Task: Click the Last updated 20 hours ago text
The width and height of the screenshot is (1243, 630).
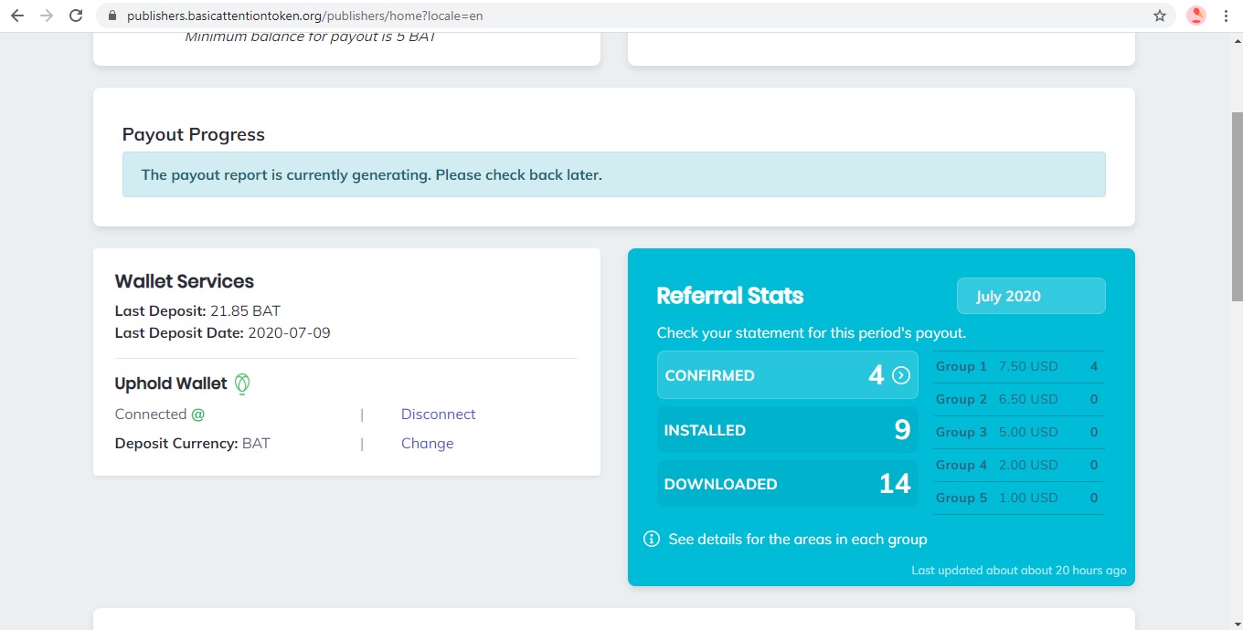Action: (x=1019, y=571)
